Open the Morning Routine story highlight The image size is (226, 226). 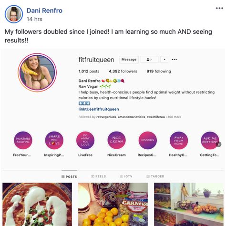pos(23,140)
